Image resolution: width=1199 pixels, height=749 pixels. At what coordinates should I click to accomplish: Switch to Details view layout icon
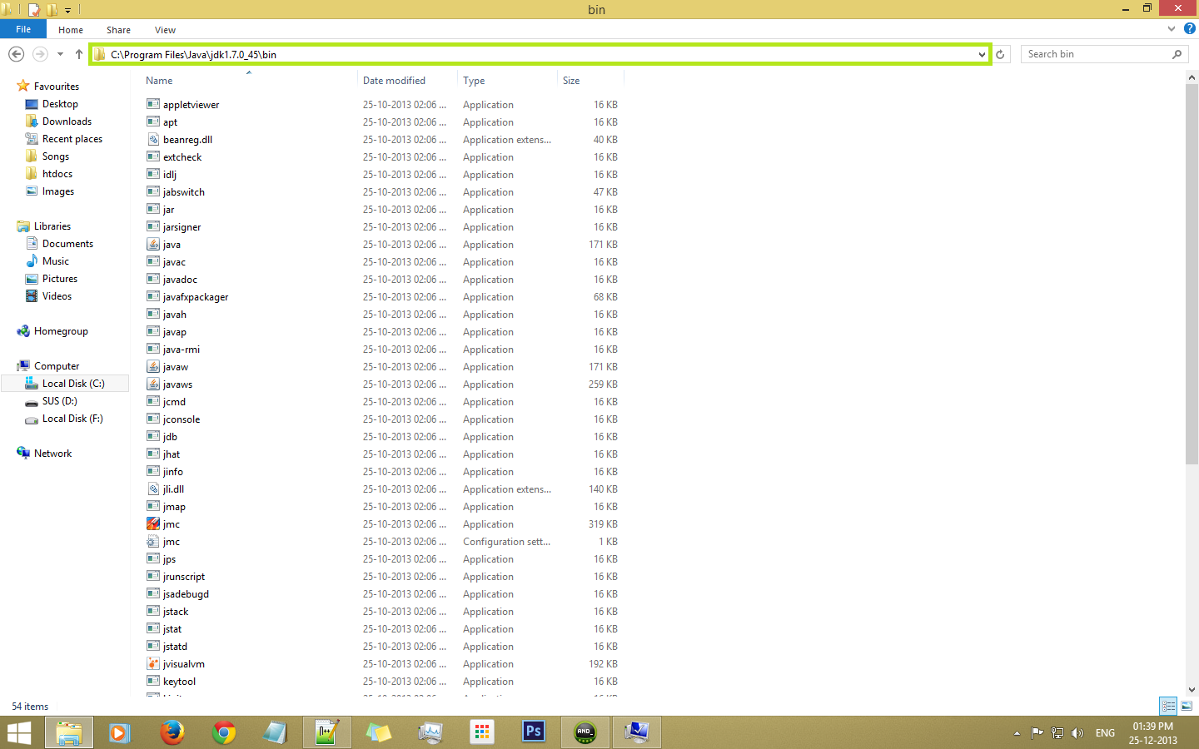tap(1168, 706)
